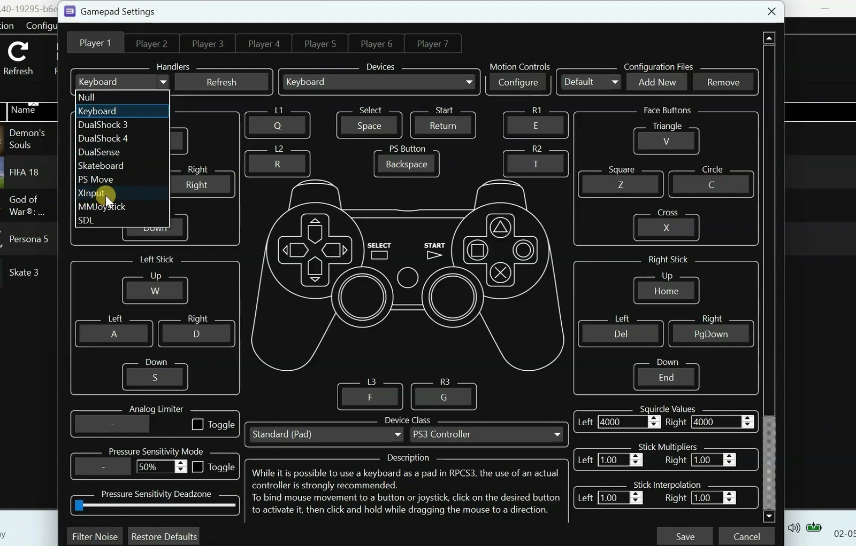Click the volume speaker icon in system tray
This screenshot has width=856, height=546.
point(794,528)
